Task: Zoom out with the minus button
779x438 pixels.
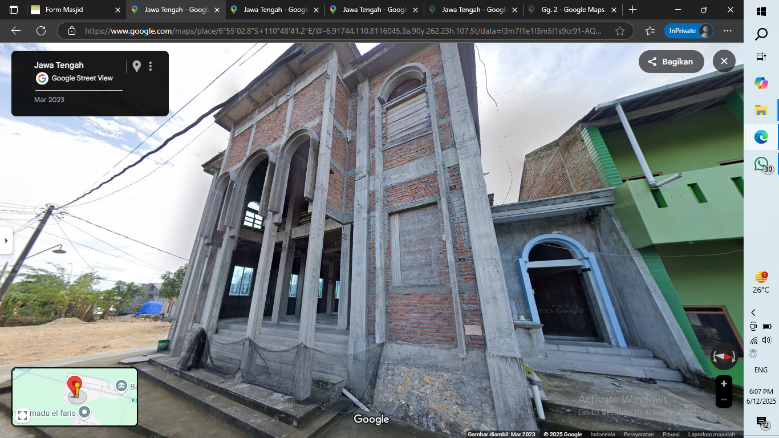Action: pos(724,399)
